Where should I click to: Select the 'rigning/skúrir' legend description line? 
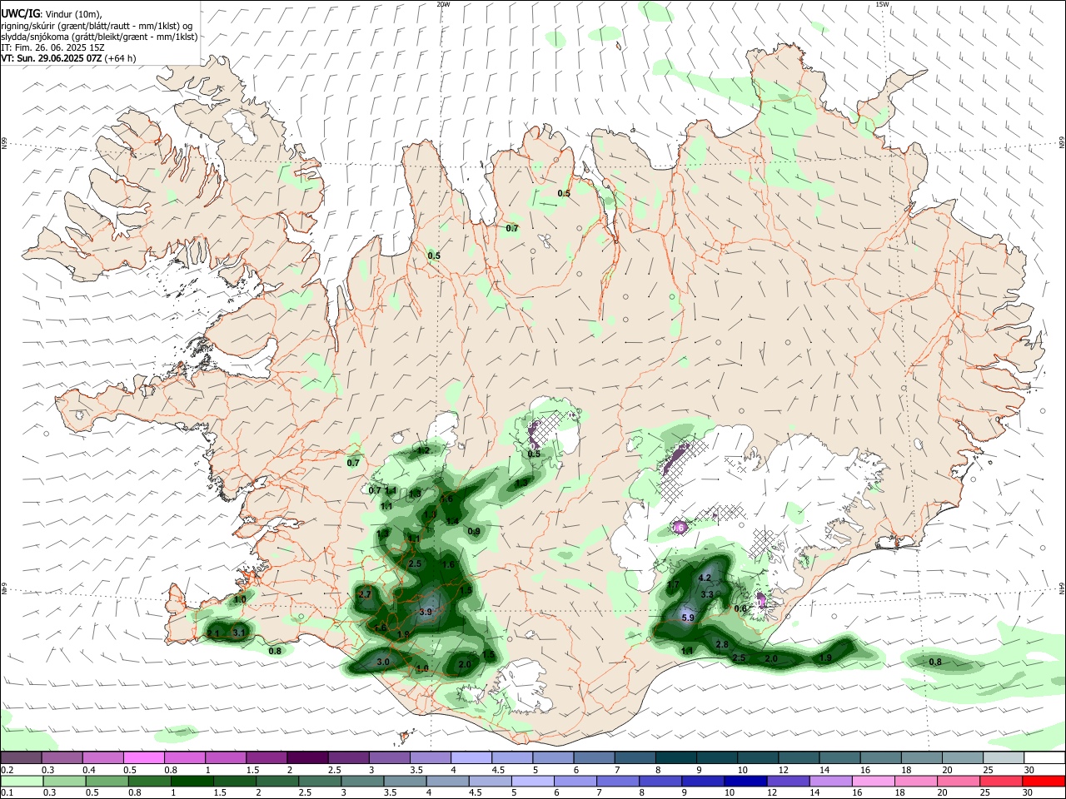point(97,26)
